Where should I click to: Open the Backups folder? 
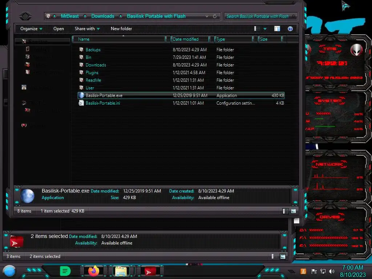pos(93,49)
